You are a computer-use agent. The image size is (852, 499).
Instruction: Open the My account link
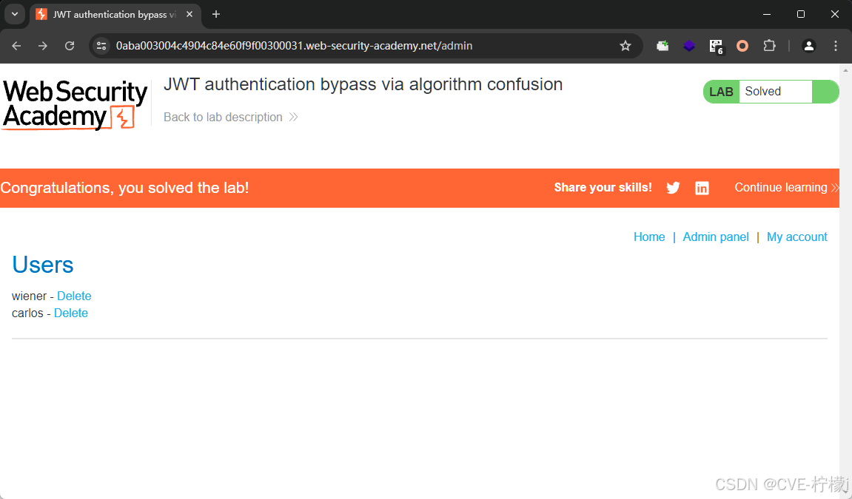point(797,237)
